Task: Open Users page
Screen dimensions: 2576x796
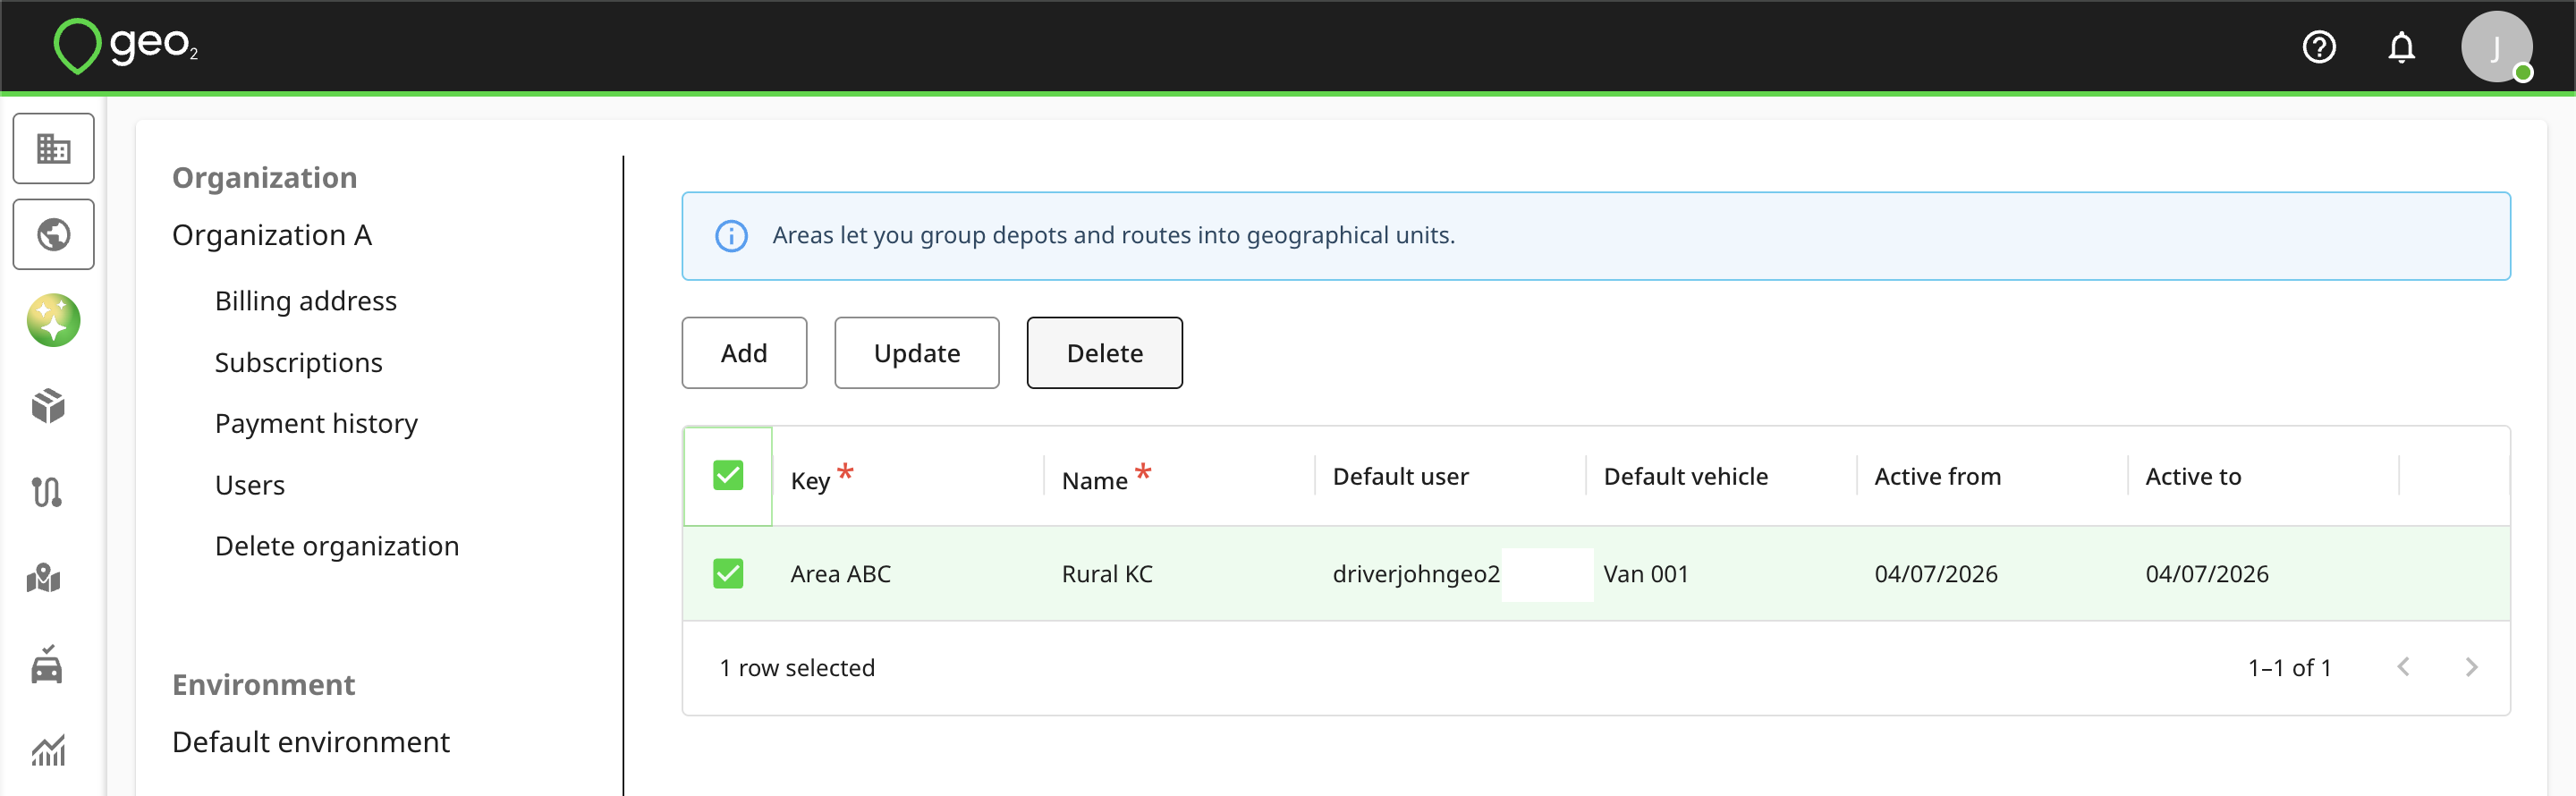Action: tap(250, 485)
